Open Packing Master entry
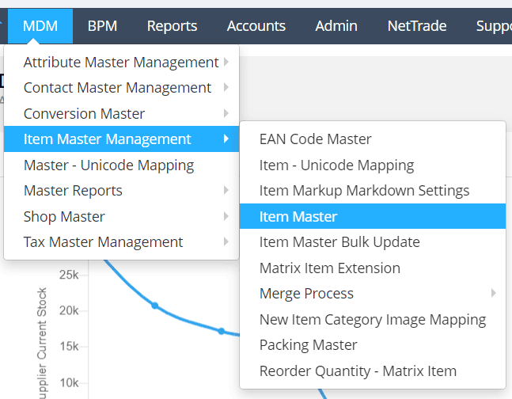The height and width of the screenshot is (399, 512). click(308, 344)
